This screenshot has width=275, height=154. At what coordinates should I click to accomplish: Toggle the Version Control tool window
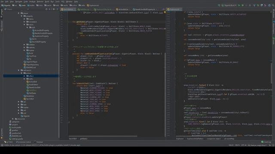coord(23,142)
